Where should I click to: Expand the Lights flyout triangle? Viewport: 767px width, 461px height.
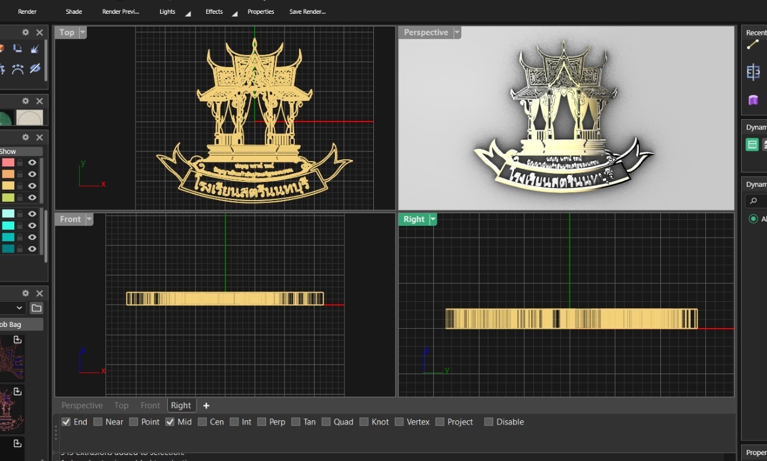tap(188, 14)
